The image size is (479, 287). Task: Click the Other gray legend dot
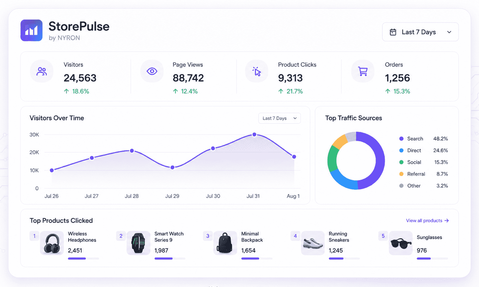[x=401, y=186]
